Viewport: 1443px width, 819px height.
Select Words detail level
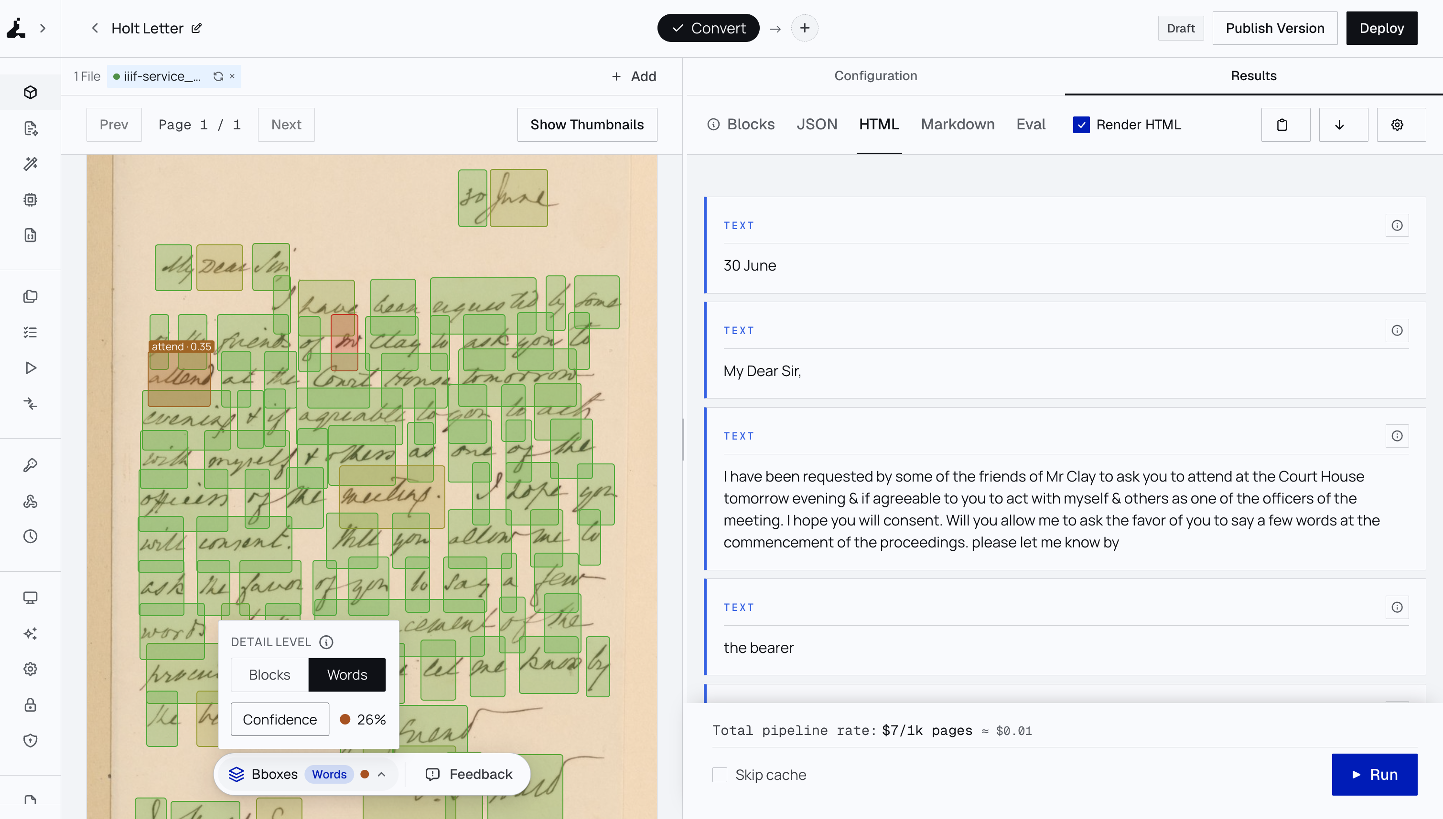tap(347, 674)
